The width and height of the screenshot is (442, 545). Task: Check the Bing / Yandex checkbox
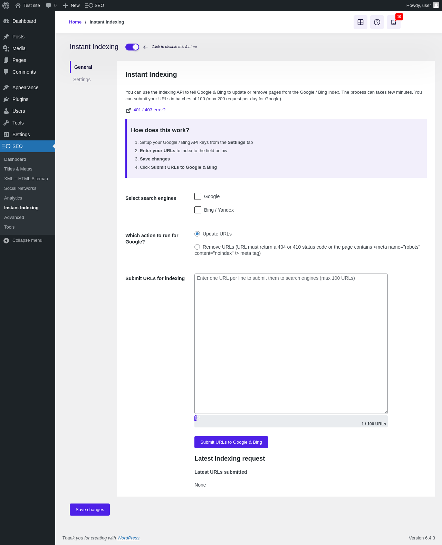198,210
